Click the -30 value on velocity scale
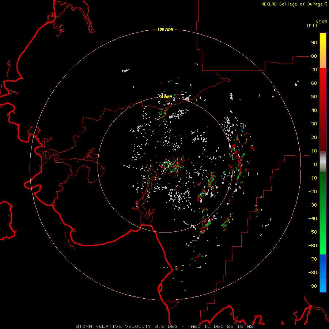329x329 pixels. [313, 205]
